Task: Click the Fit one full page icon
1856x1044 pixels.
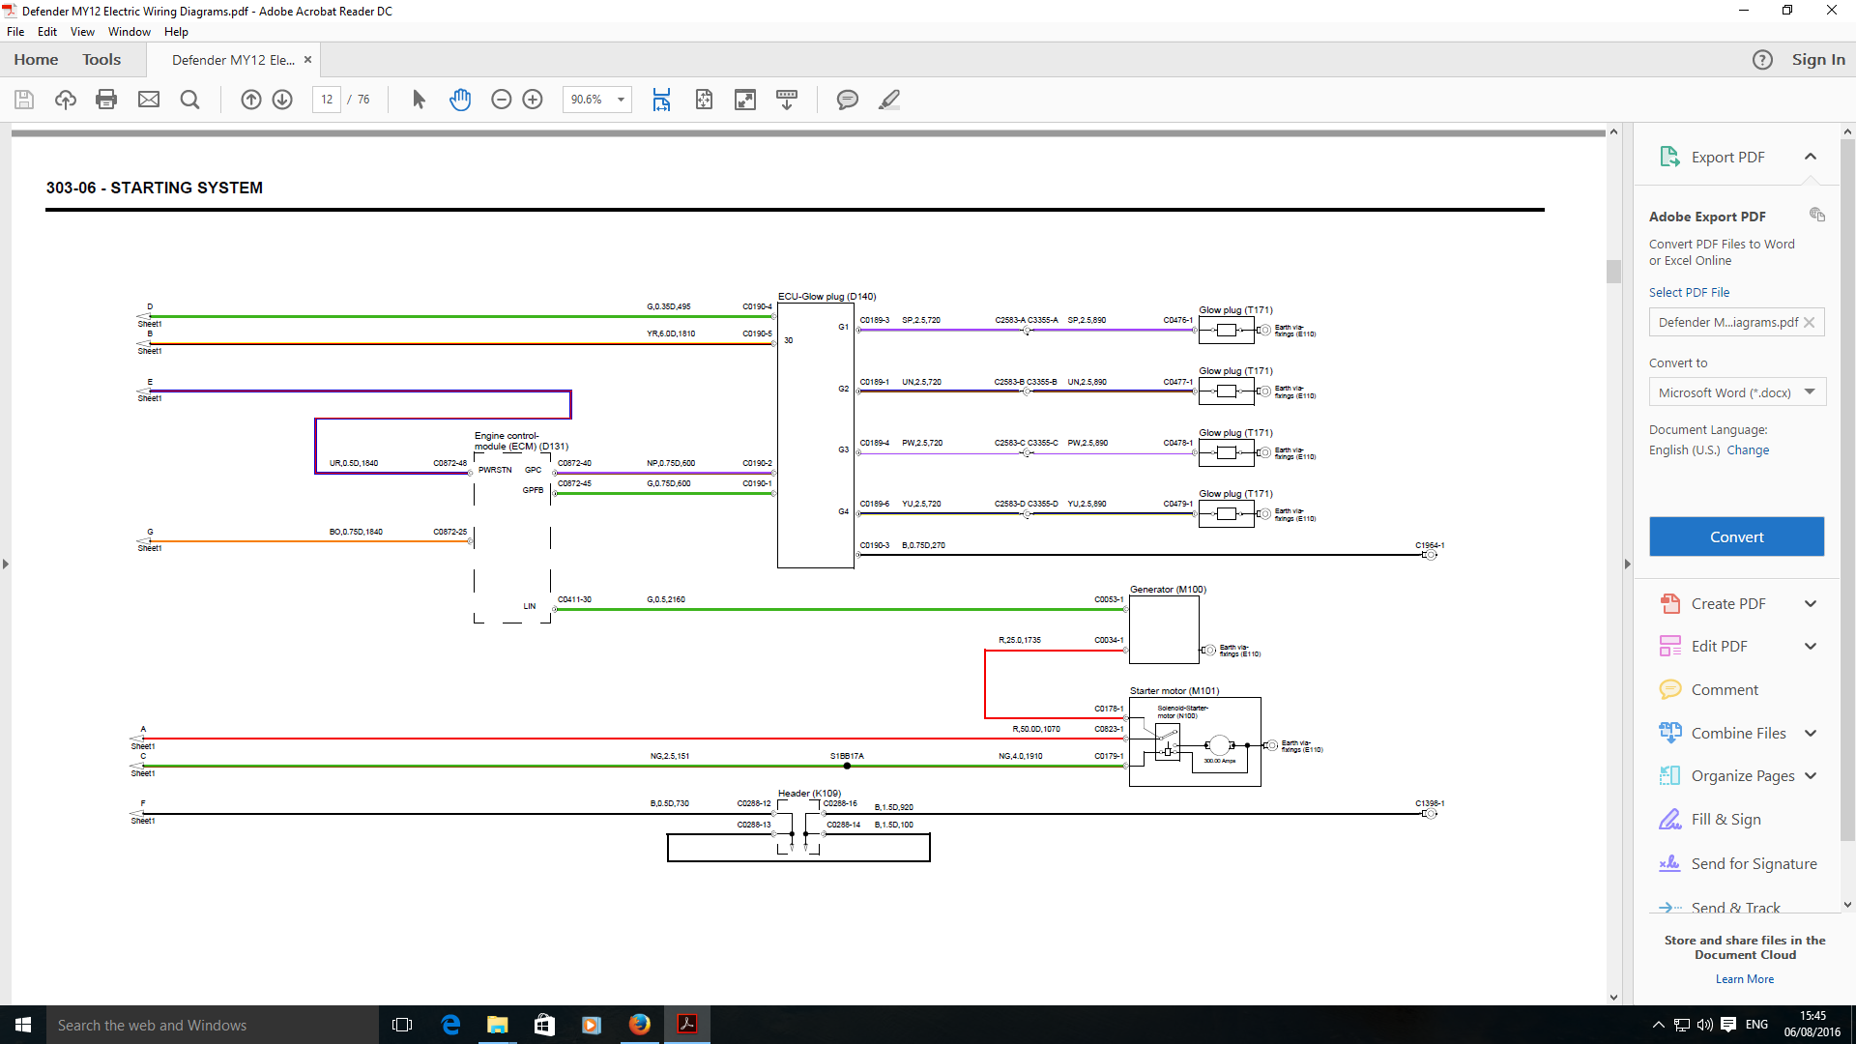Action: pos(704,100)
